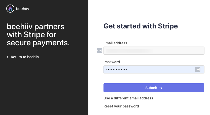Open the password manager icon beside Email field
Image resolution: width=210 pixels, height=115 pixels.
coord(99,51)
